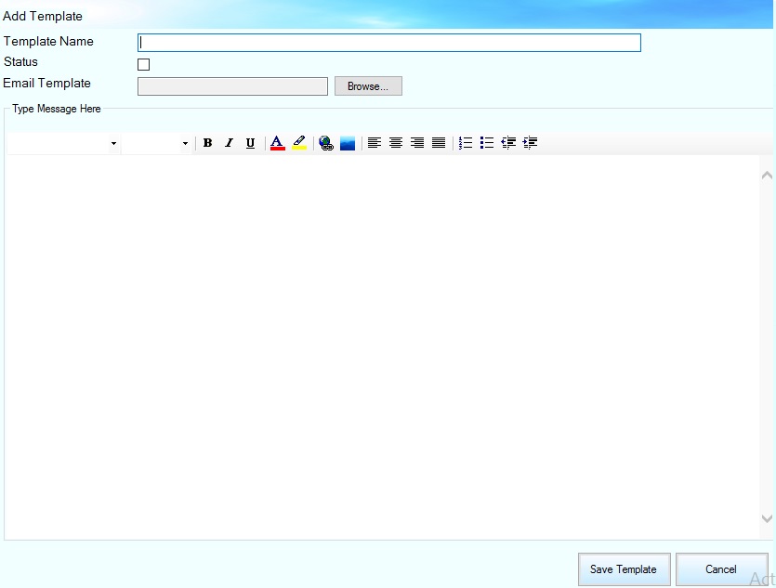Align text right

[417, 143]
